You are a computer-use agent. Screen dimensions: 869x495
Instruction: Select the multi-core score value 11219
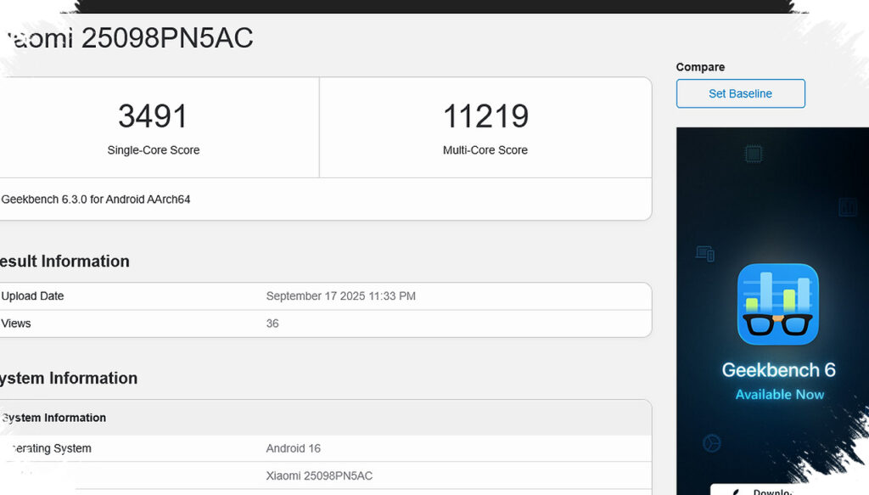click(485, 115)
